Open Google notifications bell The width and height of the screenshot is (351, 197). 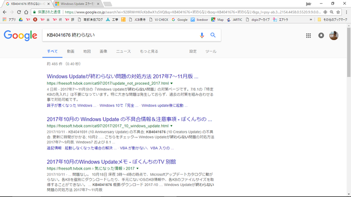point(321,35)
